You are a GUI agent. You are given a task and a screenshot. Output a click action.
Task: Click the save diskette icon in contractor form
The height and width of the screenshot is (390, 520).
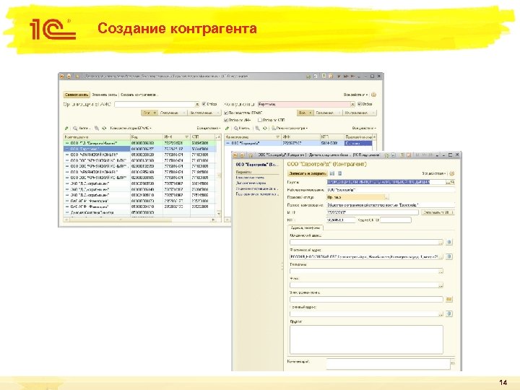point(332,173)
